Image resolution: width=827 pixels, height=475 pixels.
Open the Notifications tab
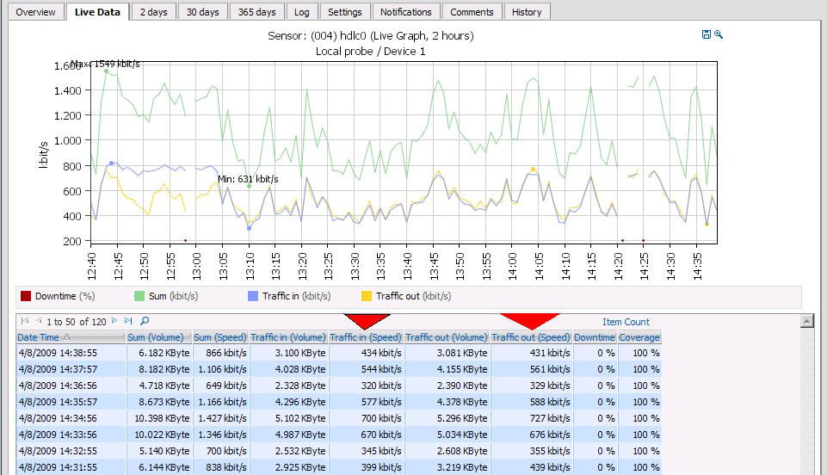point(405,12)
